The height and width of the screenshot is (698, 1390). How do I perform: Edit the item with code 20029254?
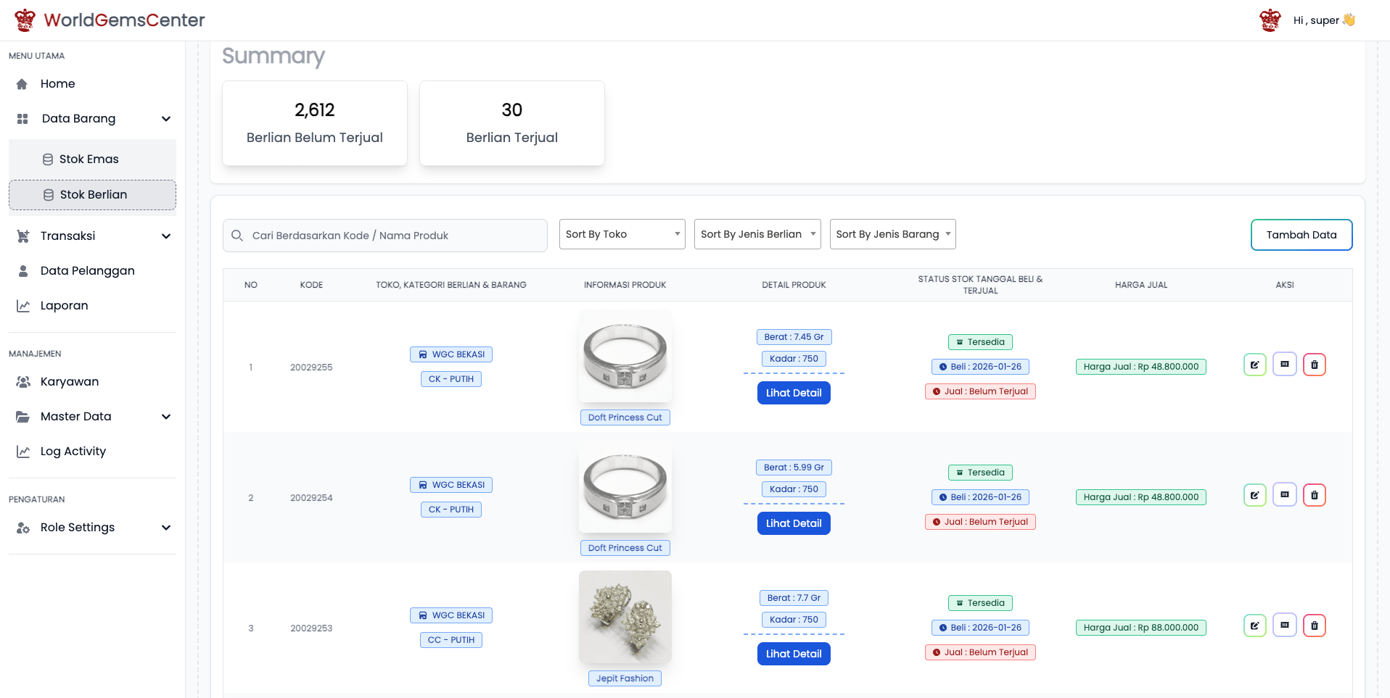click(1254, 495)
